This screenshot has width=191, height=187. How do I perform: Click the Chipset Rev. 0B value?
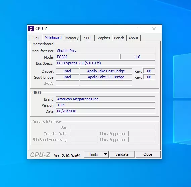149,71
